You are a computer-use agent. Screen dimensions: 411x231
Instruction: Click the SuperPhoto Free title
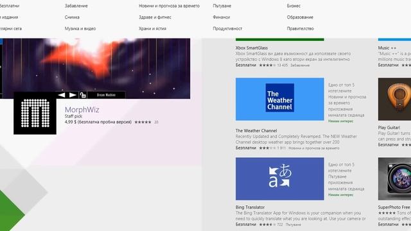(x=394, y=207)
